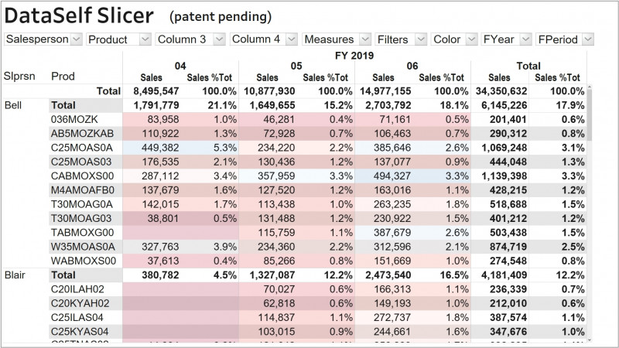The height and width of the screenshot is (348, 619).
Task: Select the CABMOXS00 product label
Action: 82,176
